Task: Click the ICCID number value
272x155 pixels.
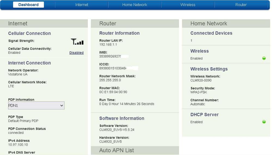Action: (113, 68)
